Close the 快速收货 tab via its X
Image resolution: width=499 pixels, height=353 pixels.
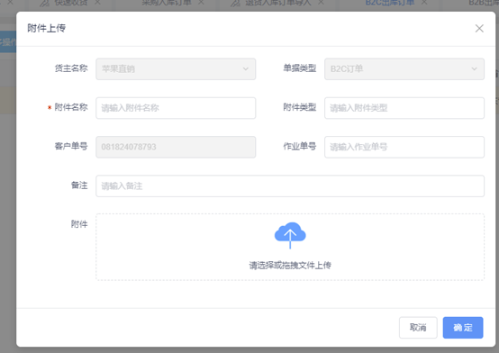[x=97, y=3]
